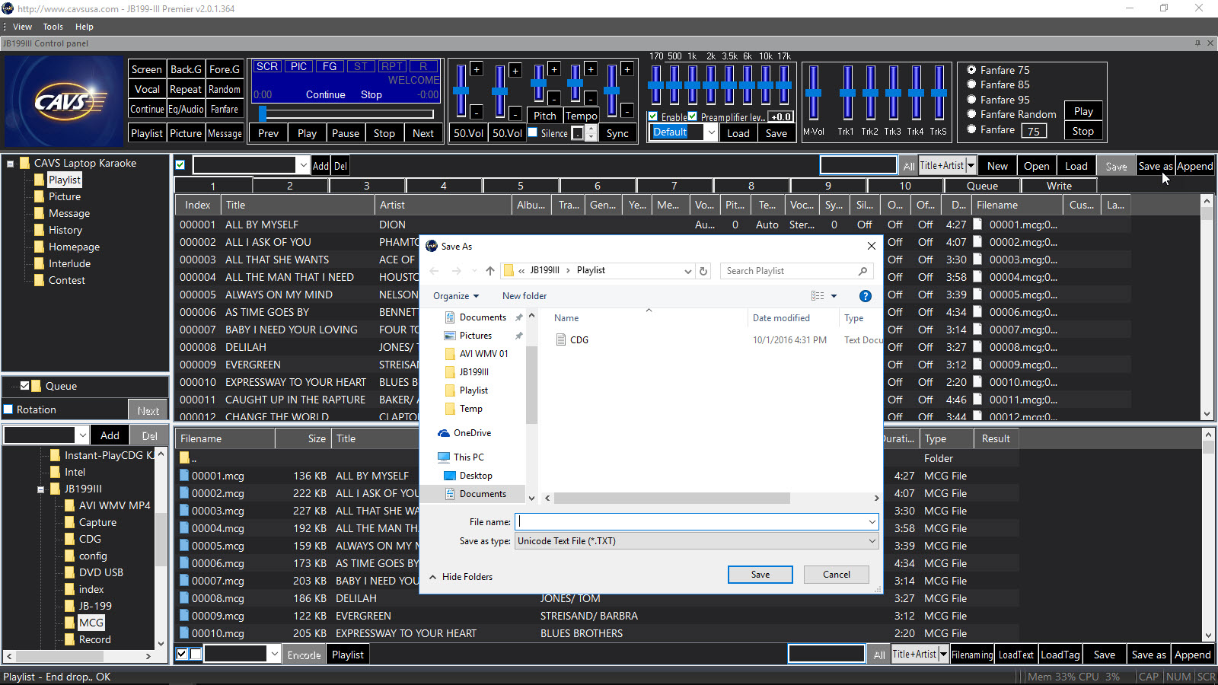Open the Tools menu
The width and height of the screenshot is (1218, 685).
tap(53, 27)
